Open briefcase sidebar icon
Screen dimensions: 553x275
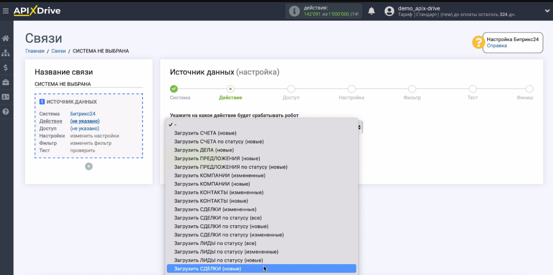pos(6,82)
